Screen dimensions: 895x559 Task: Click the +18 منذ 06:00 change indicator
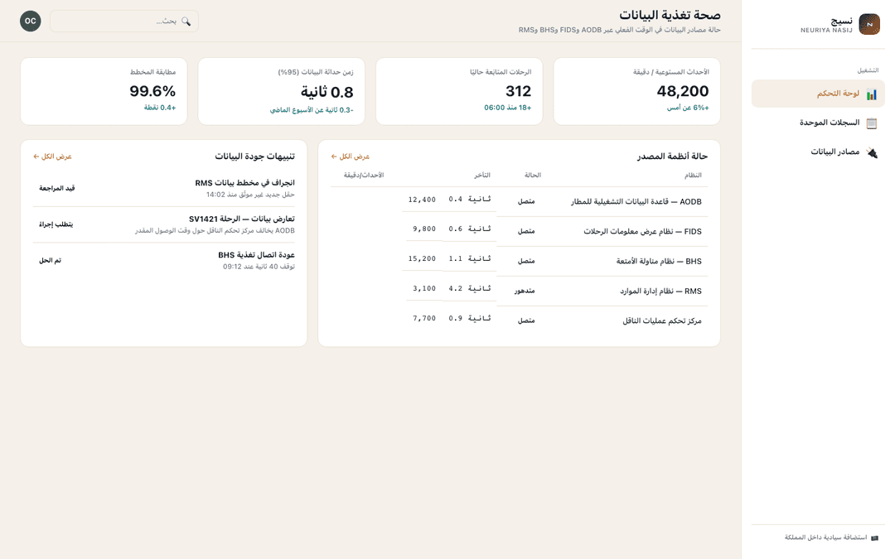(x=507, y=108)
